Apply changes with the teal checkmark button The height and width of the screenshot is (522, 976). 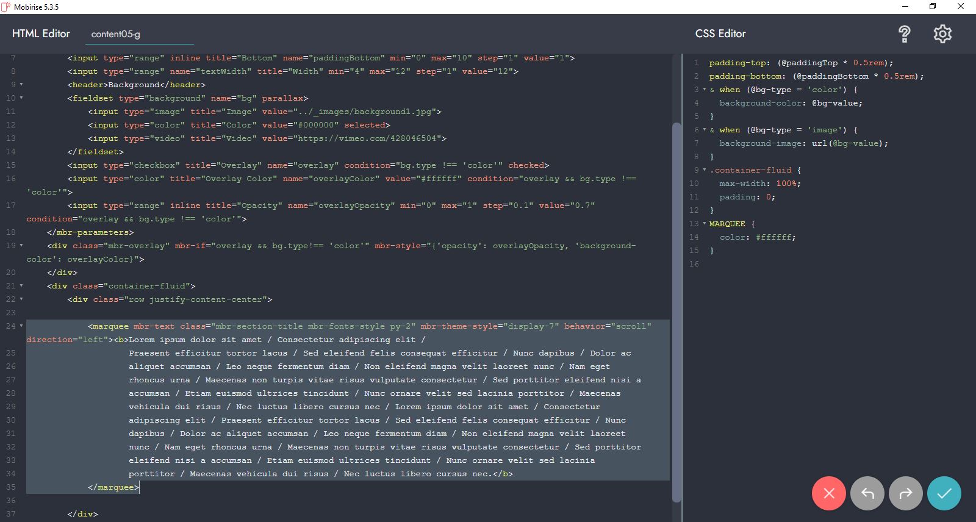pyautogui.click(x=944, y=493)
